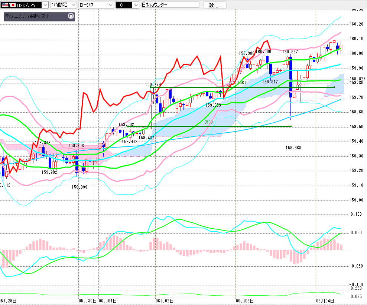Click the 159.437 price label

[x=146, y=138]
